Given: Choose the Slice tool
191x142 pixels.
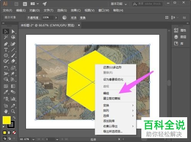Looking at the screenshot, I should (13, 105).
